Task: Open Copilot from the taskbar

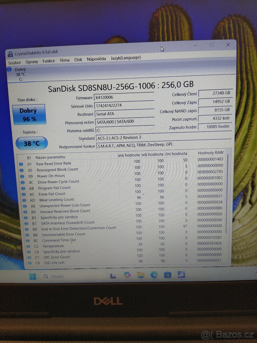Action: [127, 275]
